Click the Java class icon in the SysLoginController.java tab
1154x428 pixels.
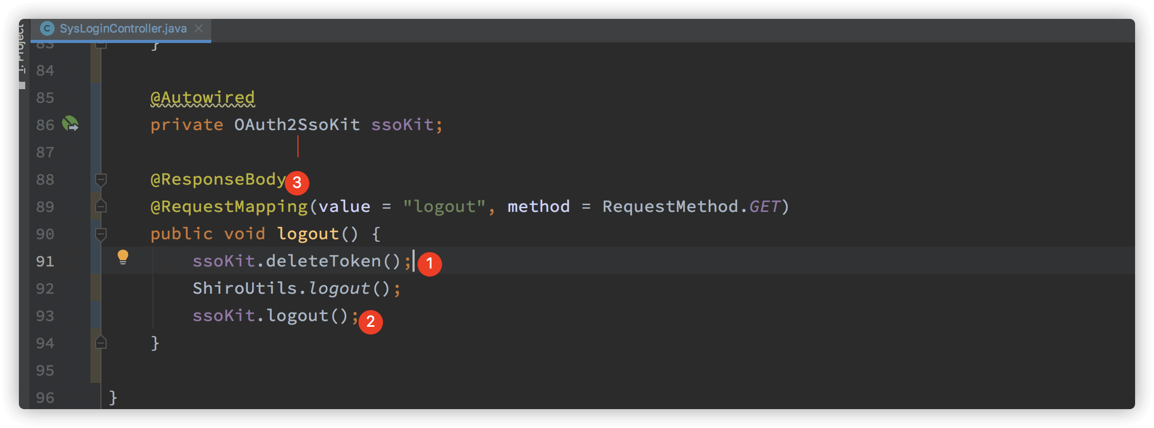tap(47, 28)
